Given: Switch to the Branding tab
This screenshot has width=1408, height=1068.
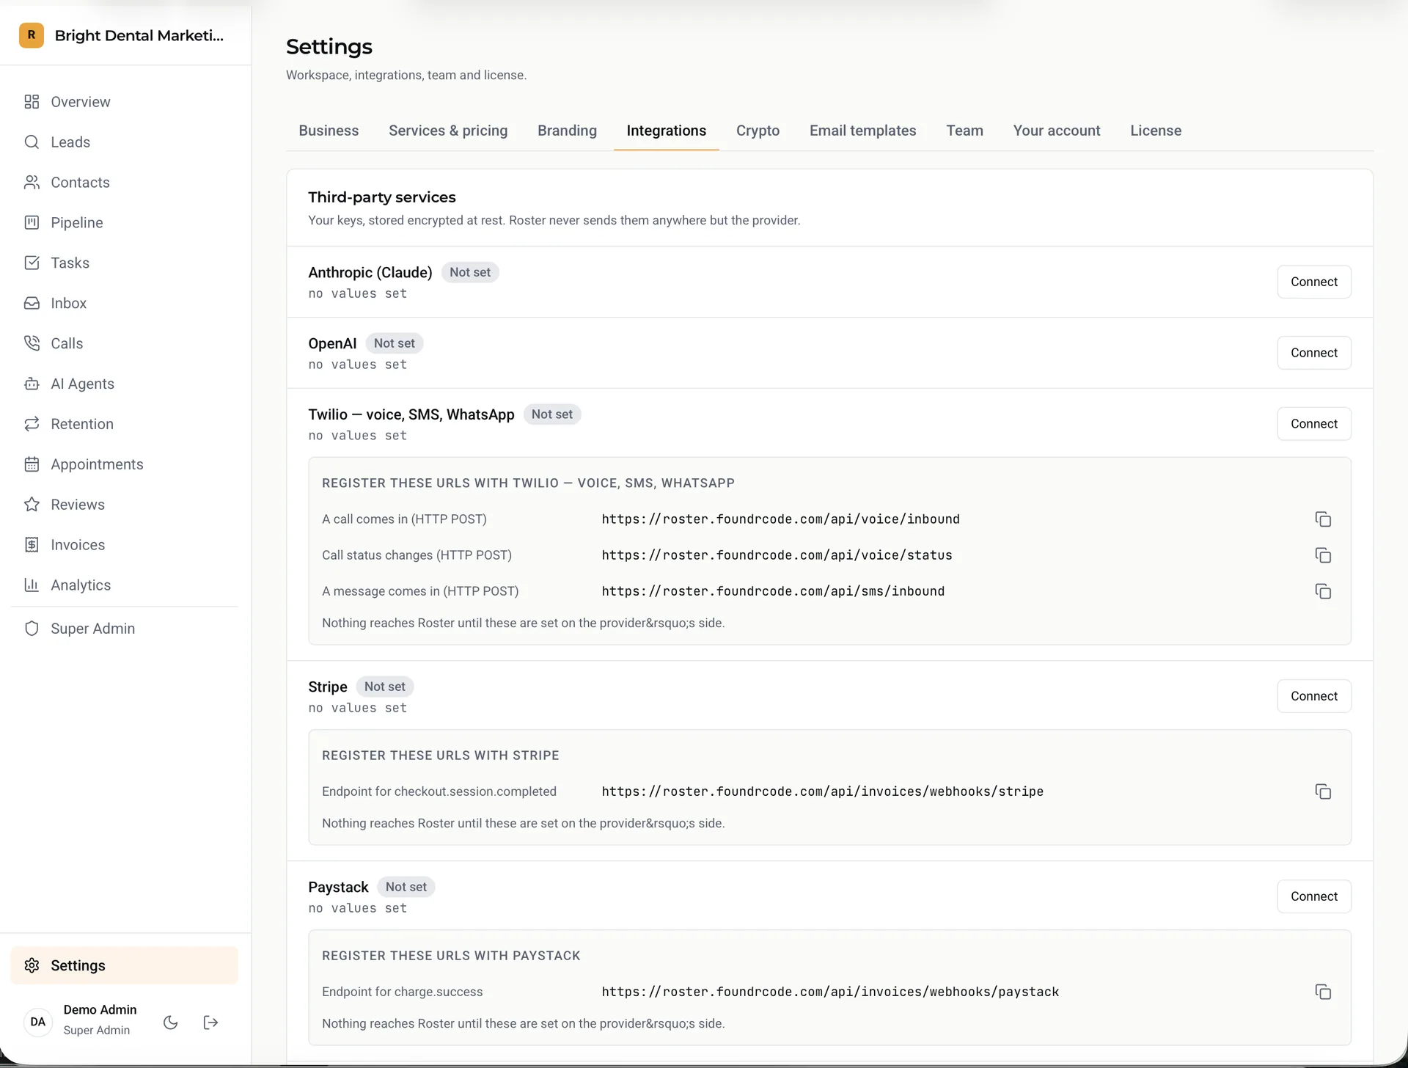Looking at the screenshot, I should 567,131.
